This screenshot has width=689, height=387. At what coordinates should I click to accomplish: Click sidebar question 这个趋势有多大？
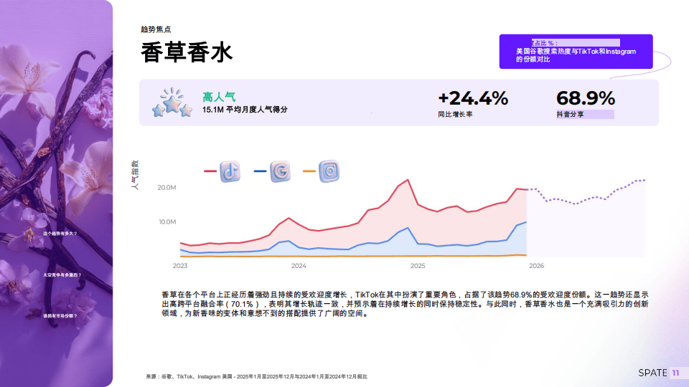[60, 234]
